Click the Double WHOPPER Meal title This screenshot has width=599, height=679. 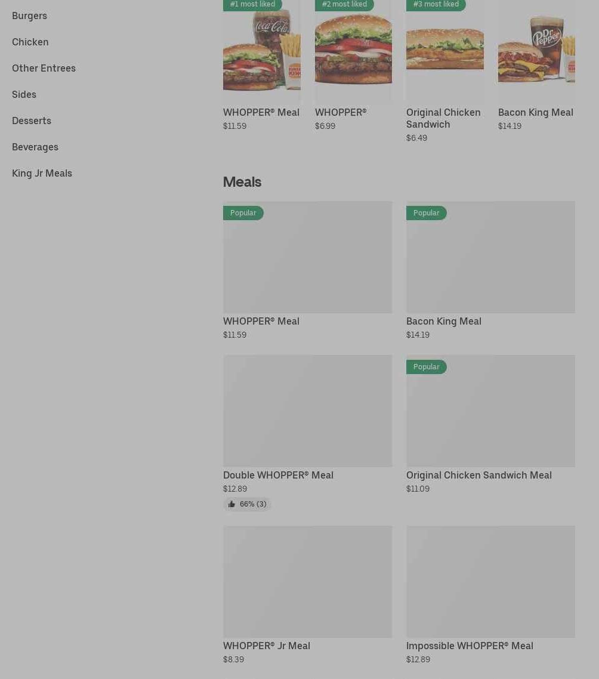(278, 475)
